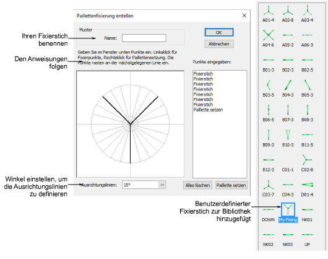Click the Paillette setzen button
This screenshot has width=328, height=259.
[231, 185]
